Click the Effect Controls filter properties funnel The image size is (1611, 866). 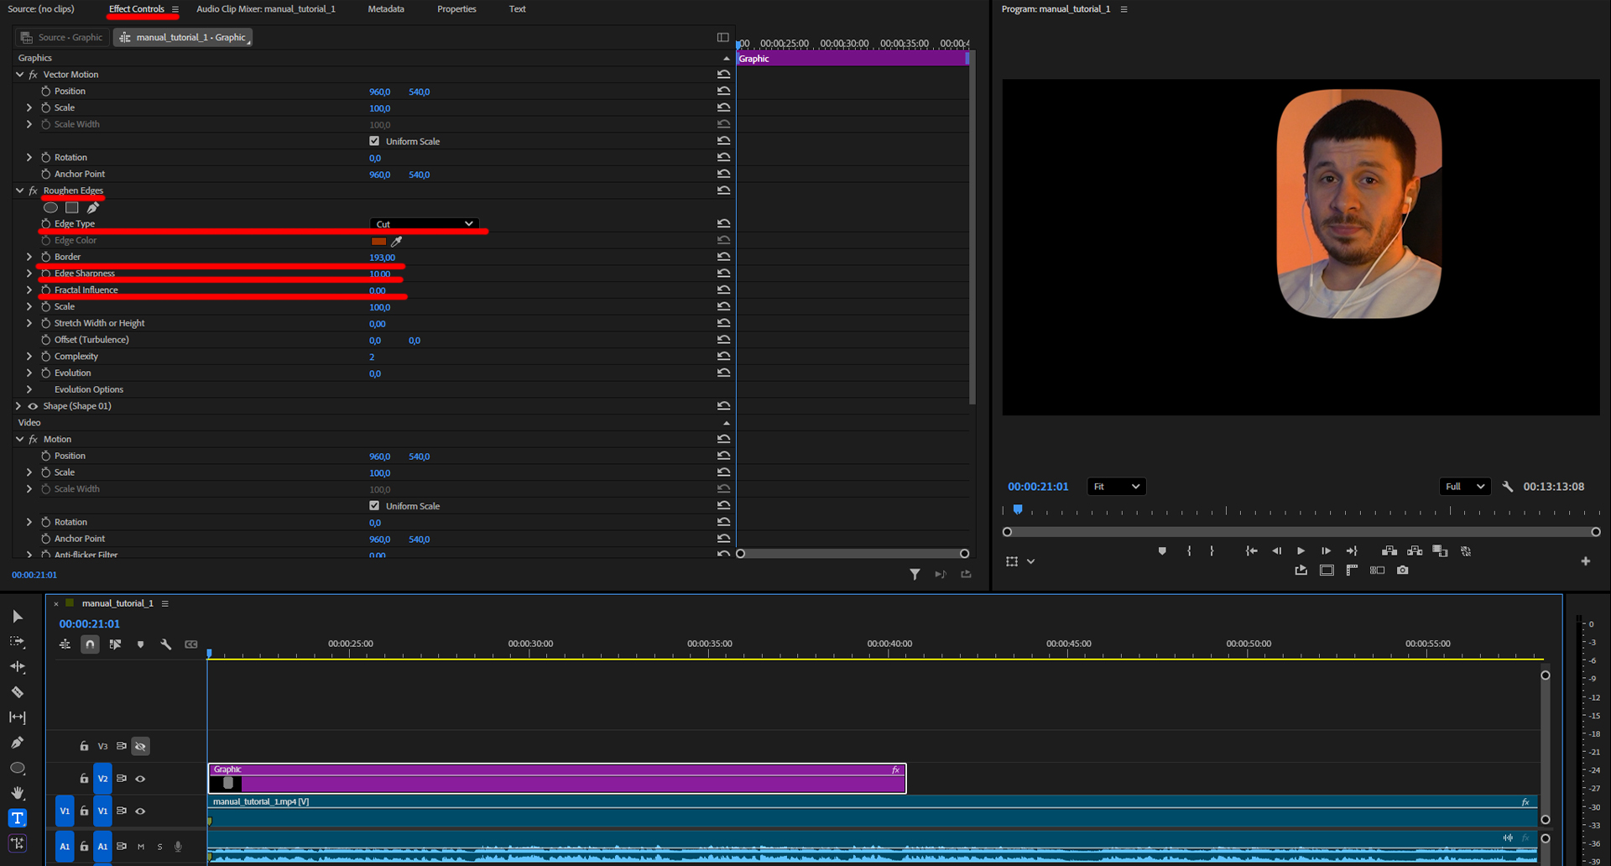coord(915,575)
